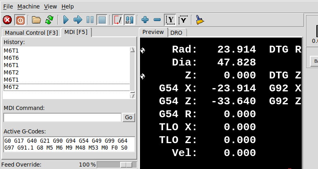The width and height of the screenshot is (318, 169).
Task: Click the Vel readout line
Action: 214,153
